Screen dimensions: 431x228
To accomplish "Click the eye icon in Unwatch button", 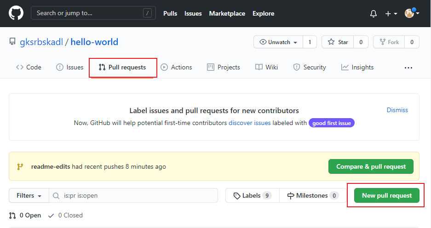I will click(263, 42).
